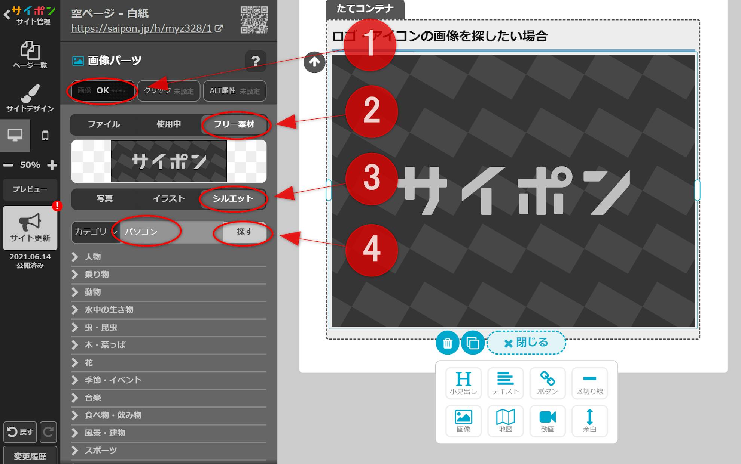The height and width of the screenshot is (464, 741).
Task: Open サイトデザイン brush settings
Action: click(30, 98)
